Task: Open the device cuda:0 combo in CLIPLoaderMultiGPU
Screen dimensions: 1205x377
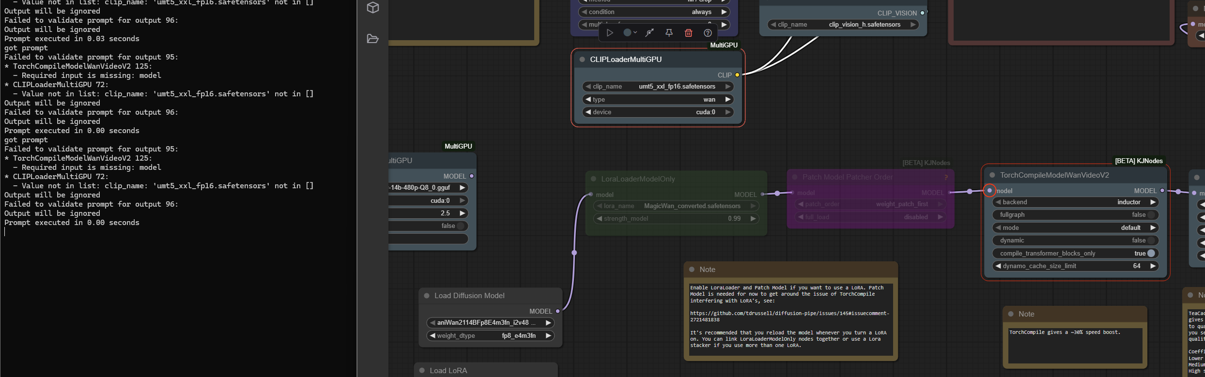Action: [658, 112]
